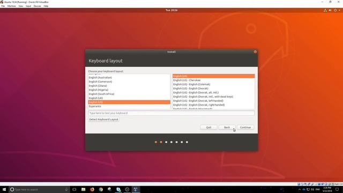Screen dimensions: 343x193
Task: Open Task View in the taskbar
Action: click(74, 189)
